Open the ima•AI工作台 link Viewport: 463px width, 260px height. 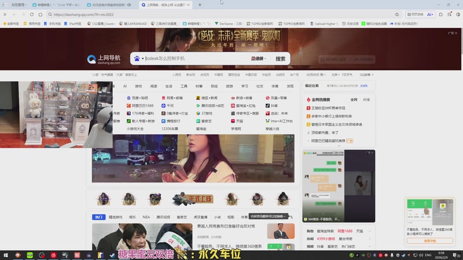[x=280, y=121]
